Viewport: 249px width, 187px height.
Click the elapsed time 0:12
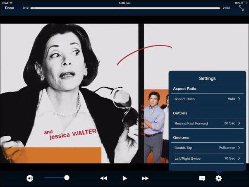25,8
